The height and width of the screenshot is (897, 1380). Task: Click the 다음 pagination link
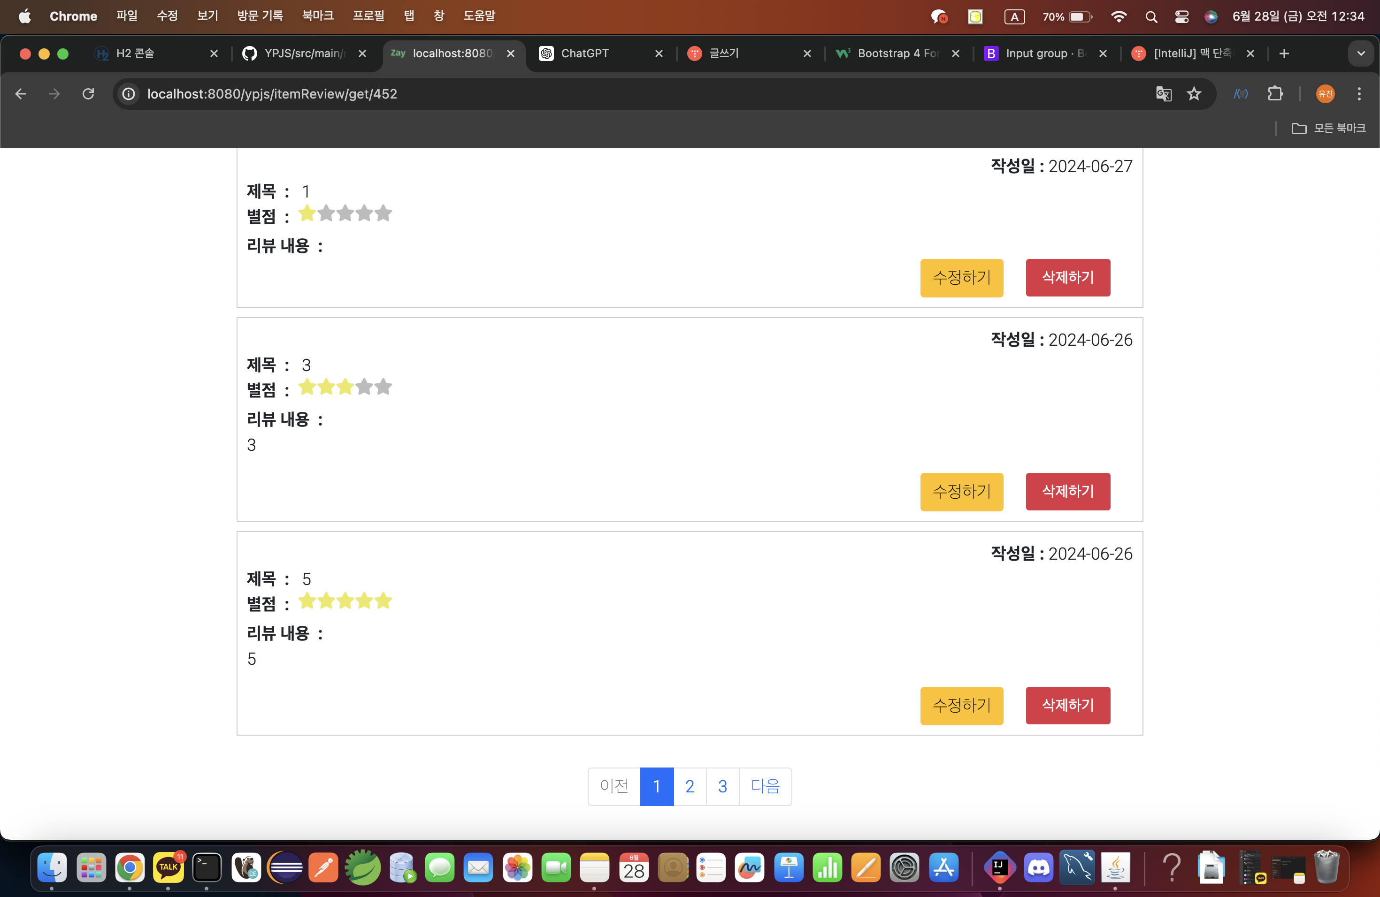point(766,786)
